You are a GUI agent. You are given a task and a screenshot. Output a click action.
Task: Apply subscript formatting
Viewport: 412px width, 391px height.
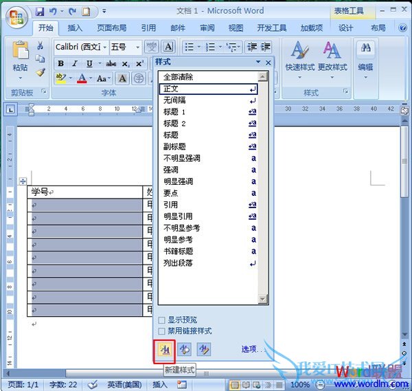(x=126, y=63)
